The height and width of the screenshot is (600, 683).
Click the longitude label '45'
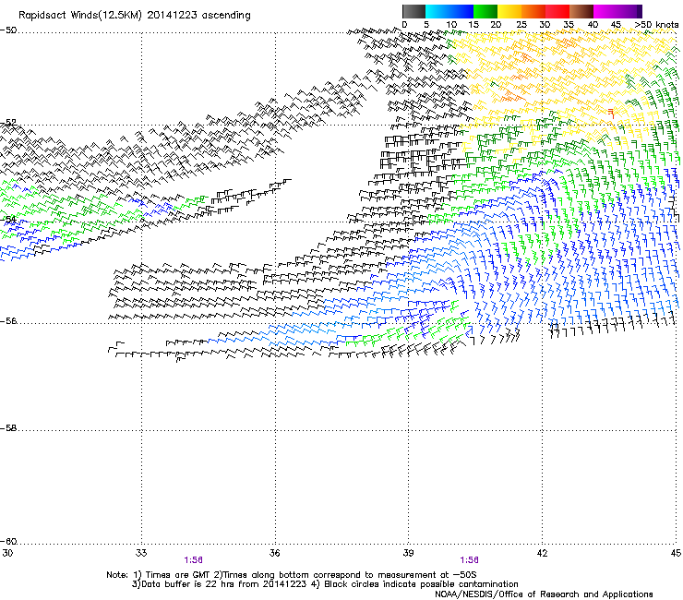[676, 553]
